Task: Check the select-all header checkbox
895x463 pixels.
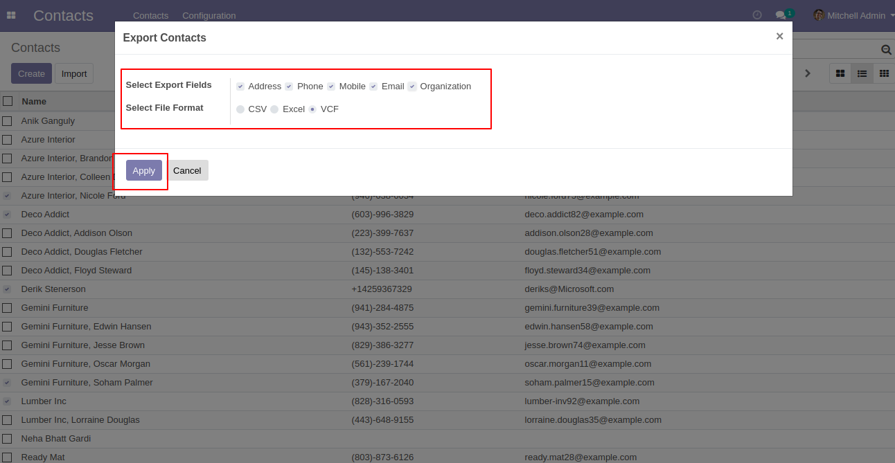Action: 8,101
